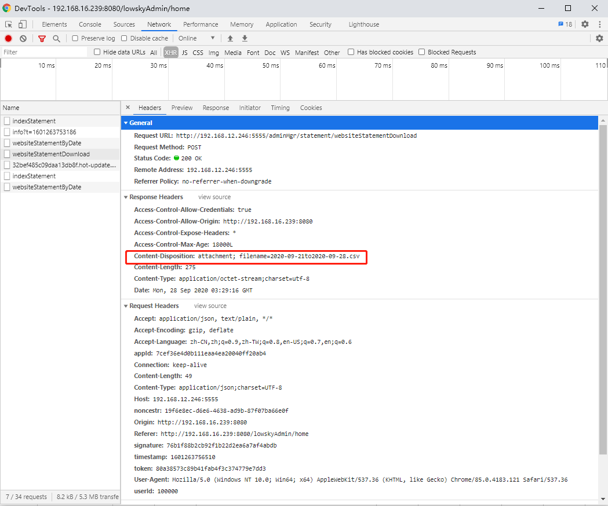Toggle the device toolbar icon

click(x=23, y=24)
